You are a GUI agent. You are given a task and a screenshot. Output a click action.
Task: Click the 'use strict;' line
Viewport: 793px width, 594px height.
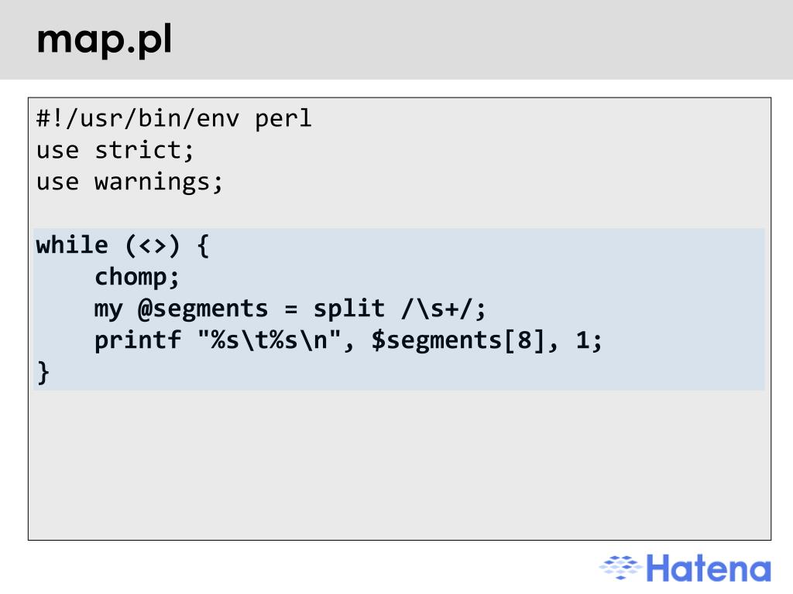(x=115, y=151)
